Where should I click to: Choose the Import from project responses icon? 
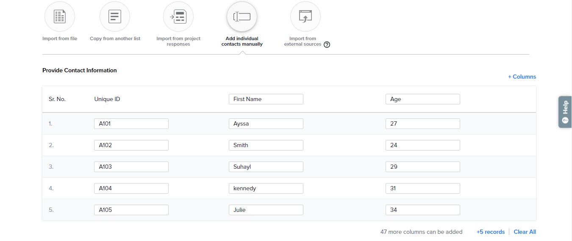pos(178,17)
